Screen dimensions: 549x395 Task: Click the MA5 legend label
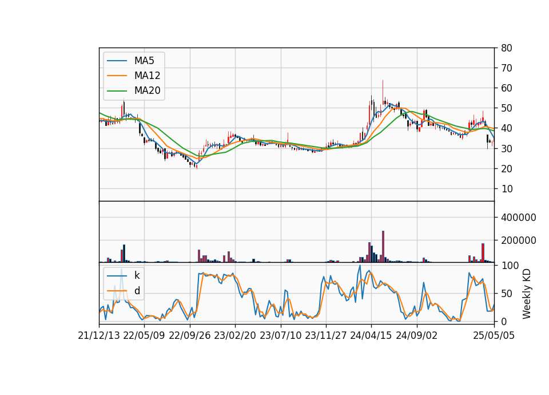[x=144, y=61]
